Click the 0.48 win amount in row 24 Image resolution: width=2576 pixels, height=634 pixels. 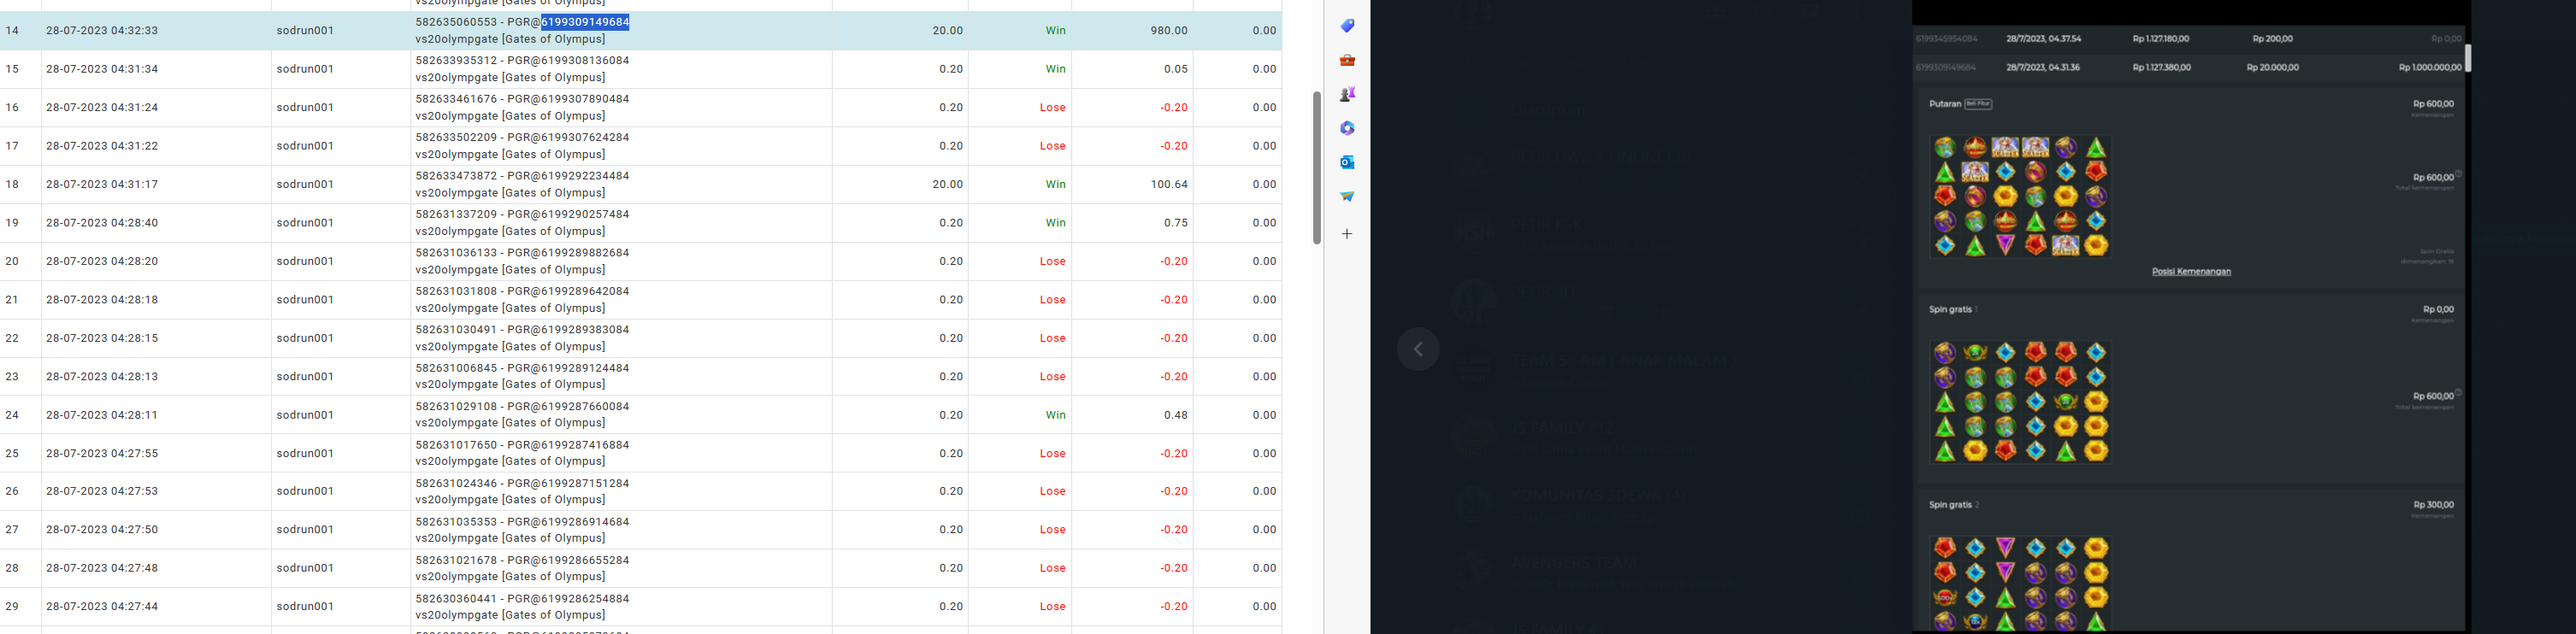[x=1176, y=415]
